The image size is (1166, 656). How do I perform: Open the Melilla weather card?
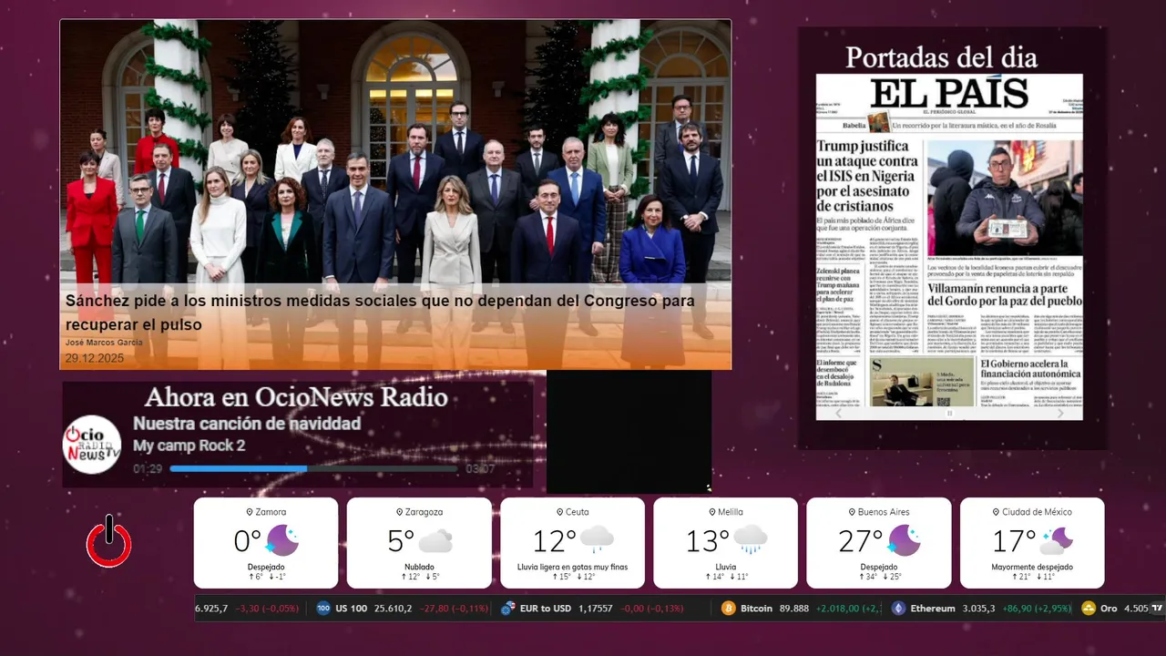tap(725, 543)
